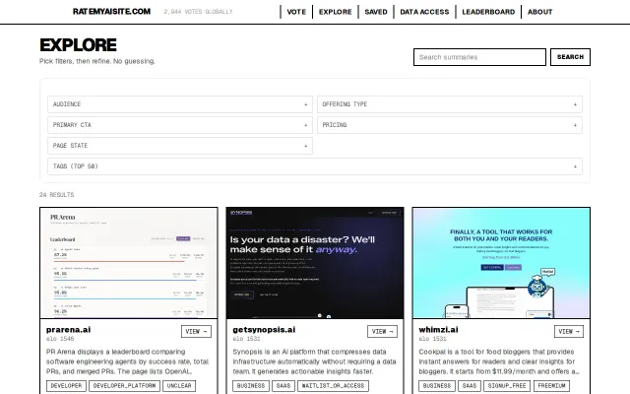Click VIEW on the prarena.ai card
630x394 pixels.
click(196, 331)
